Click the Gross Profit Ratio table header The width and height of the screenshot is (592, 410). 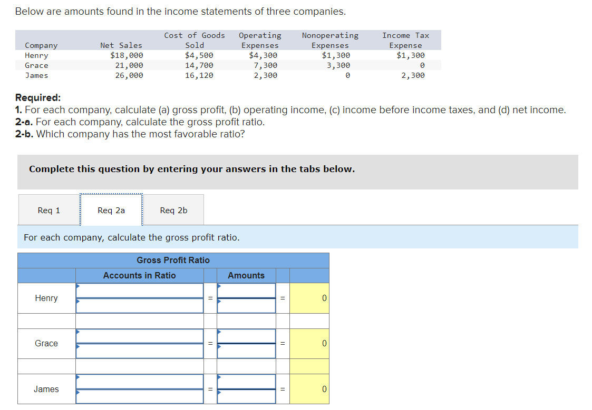tap(174, 260)
